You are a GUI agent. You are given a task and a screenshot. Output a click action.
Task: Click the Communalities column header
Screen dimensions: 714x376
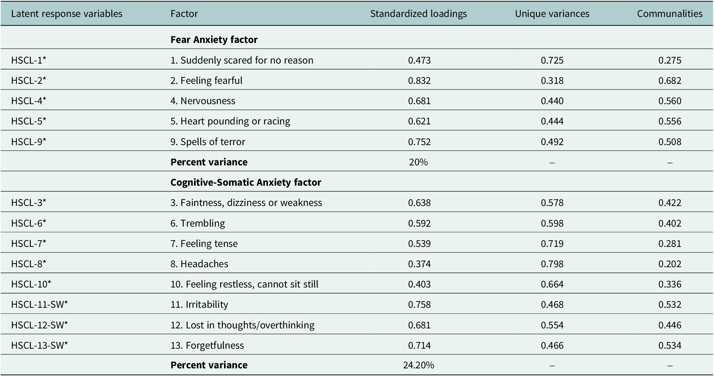coord(670,14)
